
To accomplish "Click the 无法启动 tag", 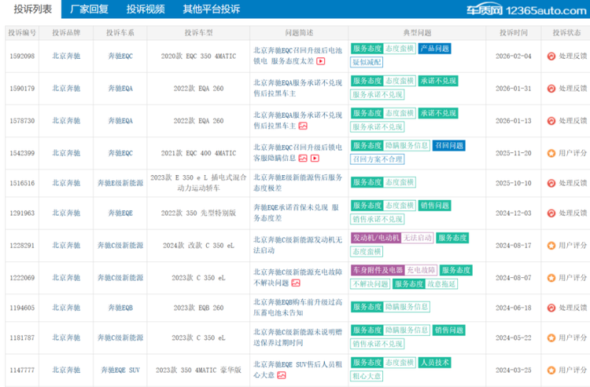I will (417, 238).
